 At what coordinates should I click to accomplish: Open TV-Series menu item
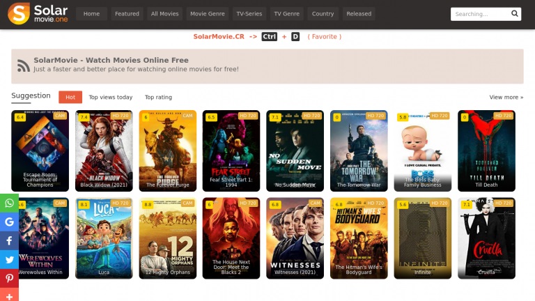[249, 14]
